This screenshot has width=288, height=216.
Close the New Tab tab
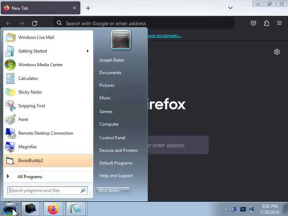(x=75, y=8)
